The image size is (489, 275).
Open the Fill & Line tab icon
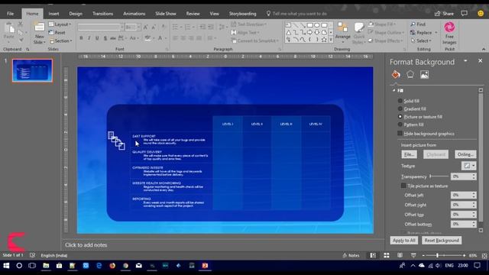(396, 75)
